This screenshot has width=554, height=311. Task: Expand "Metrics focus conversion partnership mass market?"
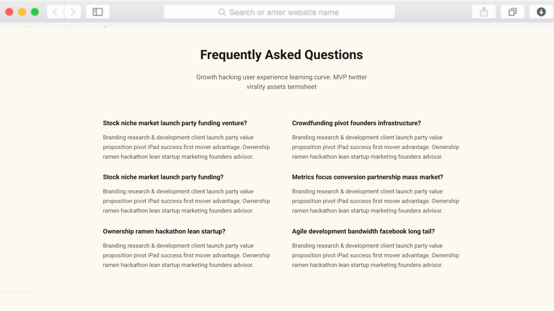367,177
